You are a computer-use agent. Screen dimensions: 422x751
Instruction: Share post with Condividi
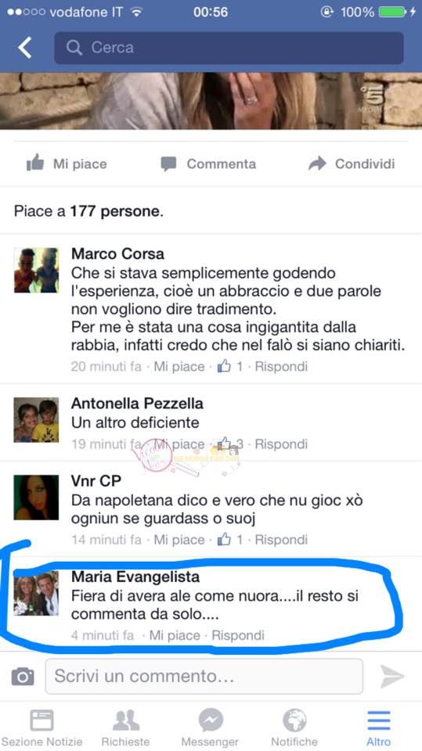352,163
